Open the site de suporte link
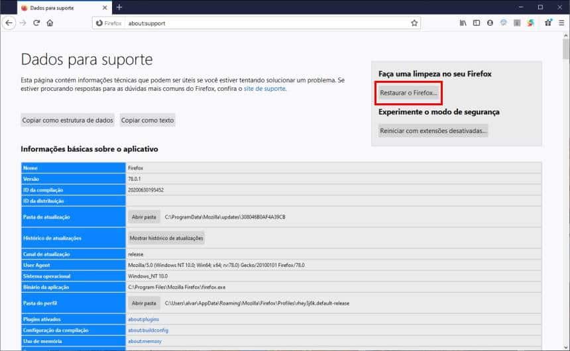The width and height of the screenshot is (570, 351). click(x=264, y=89)
